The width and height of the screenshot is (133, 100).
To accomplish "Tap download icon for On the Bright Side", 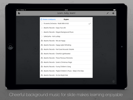I will pos(42,75).
